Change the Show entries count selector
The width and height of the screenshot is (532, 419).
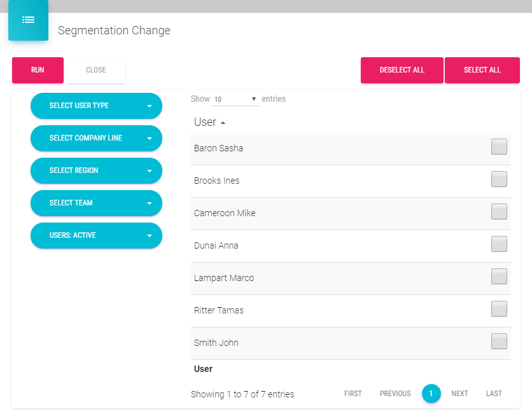(235, 99)
